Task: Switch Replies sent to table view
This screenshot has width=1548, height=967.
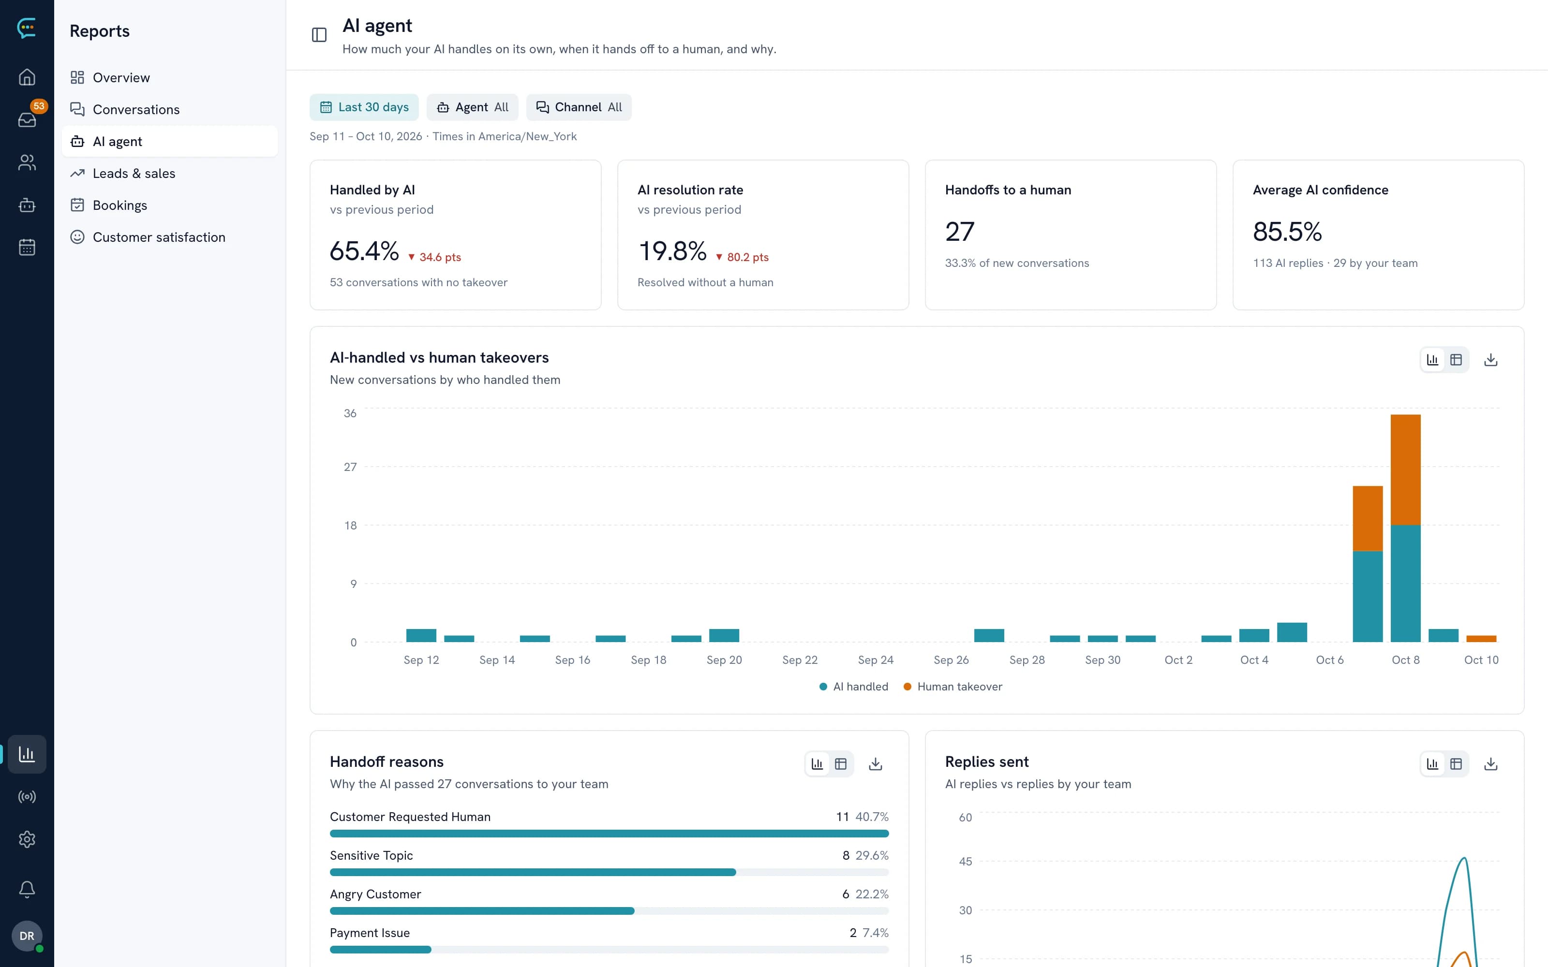Action: coord(1456,763)
